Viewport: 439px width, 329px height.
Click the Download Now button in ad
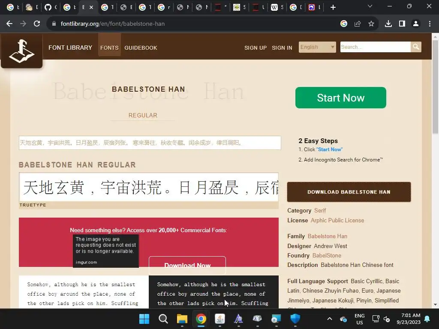pos(187,265)
